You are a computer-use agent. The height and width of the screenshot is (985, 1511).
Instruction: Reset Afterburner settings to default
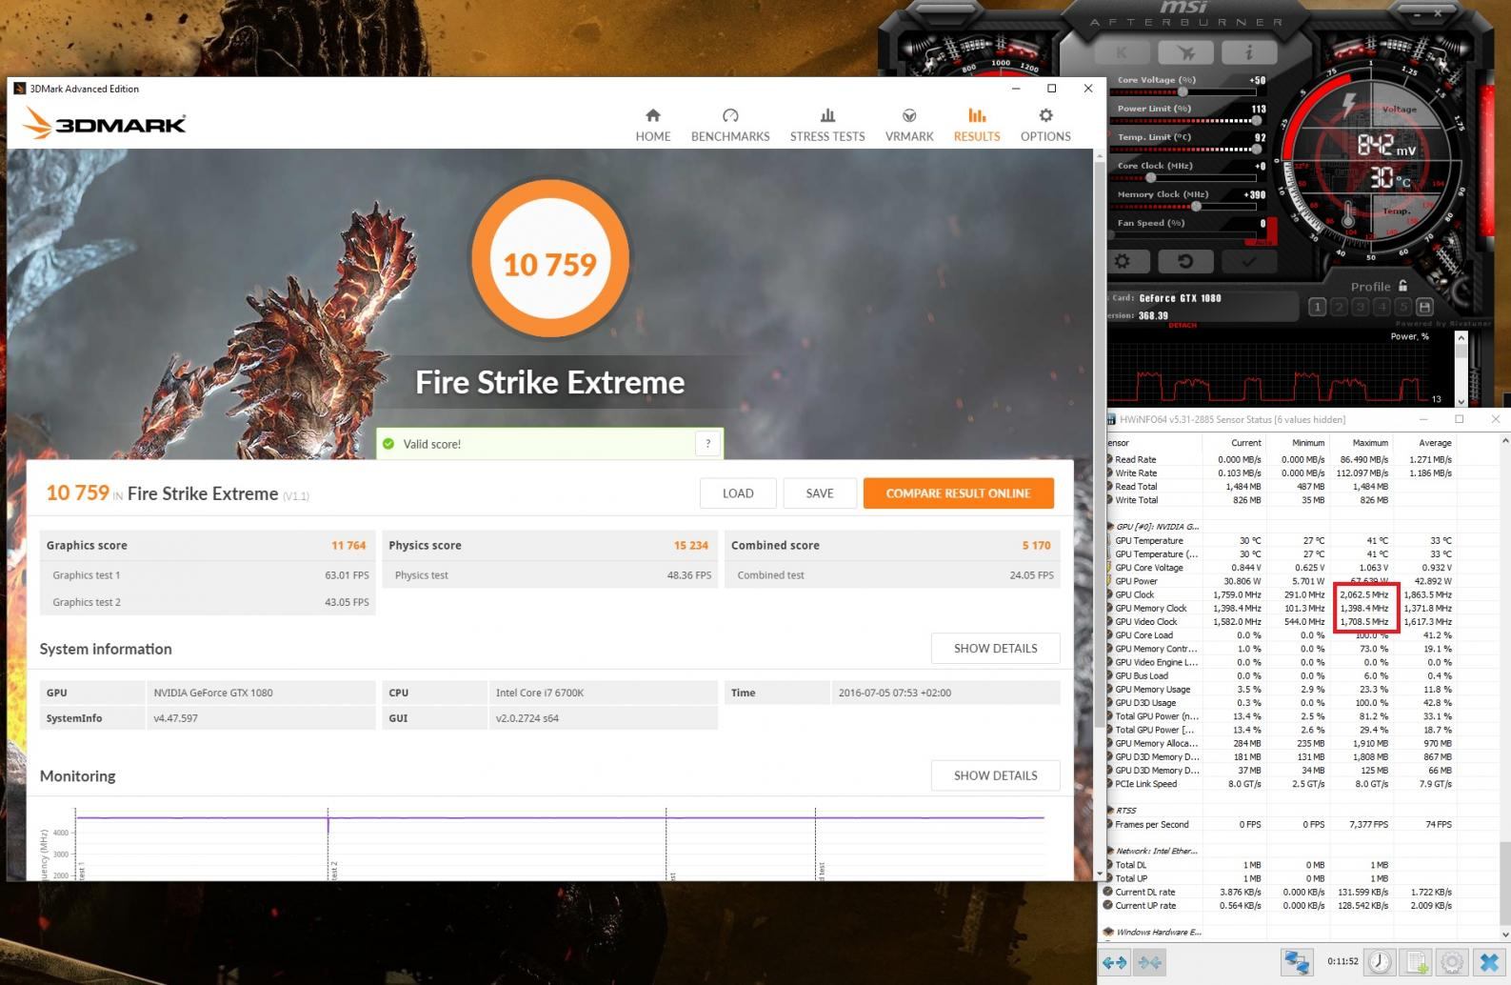(1186, 261)
